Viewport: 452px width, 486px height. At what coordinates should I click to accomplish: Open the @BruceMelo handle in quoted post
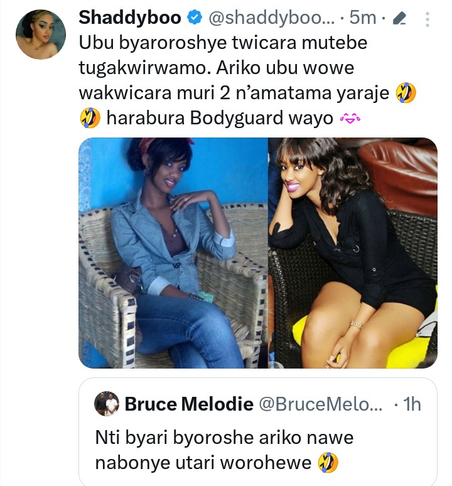321,404
